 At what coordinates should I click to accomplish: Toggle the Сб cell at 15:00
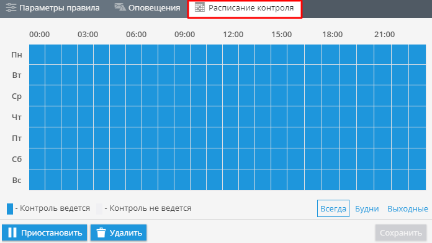click(279, 158)
